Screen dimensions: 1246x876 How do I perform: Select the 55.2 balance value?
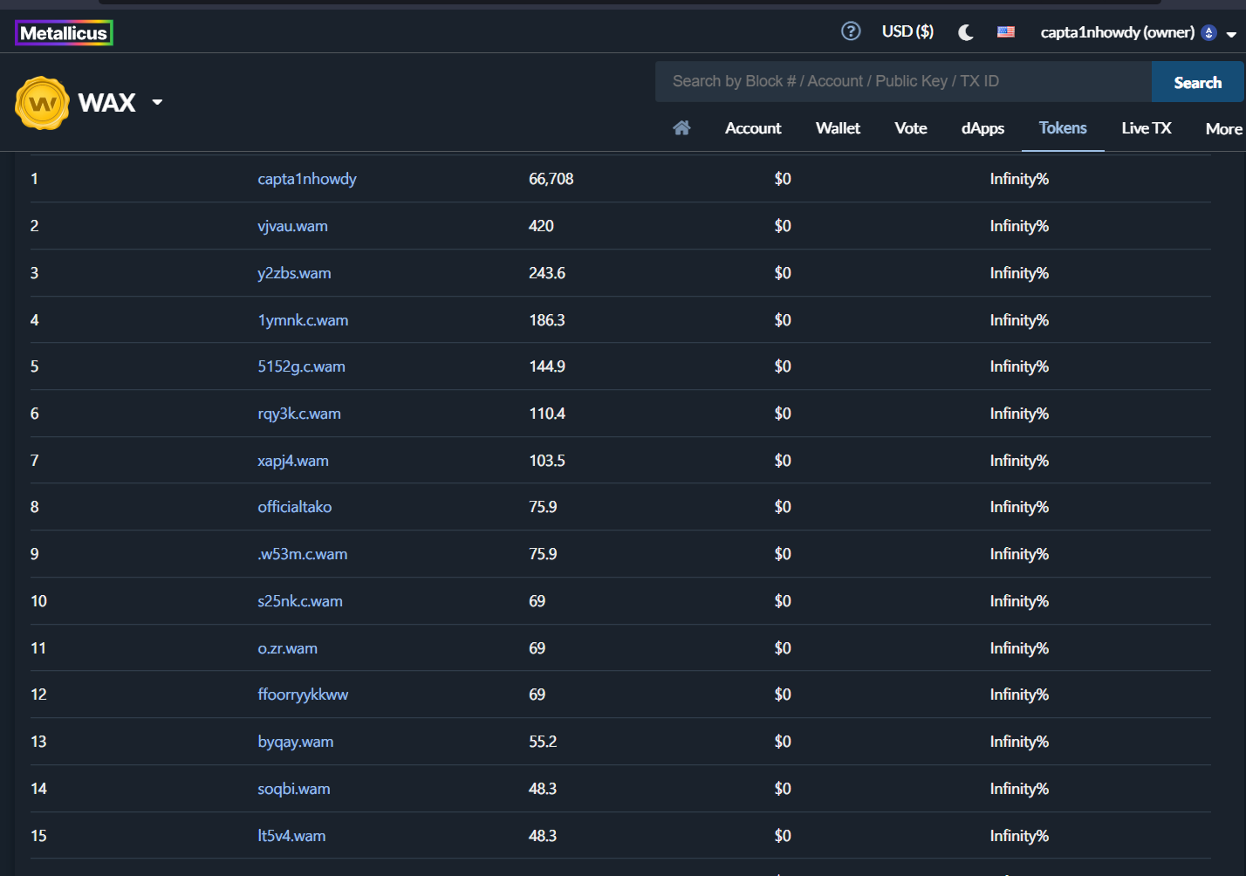(x=543, y=742)
